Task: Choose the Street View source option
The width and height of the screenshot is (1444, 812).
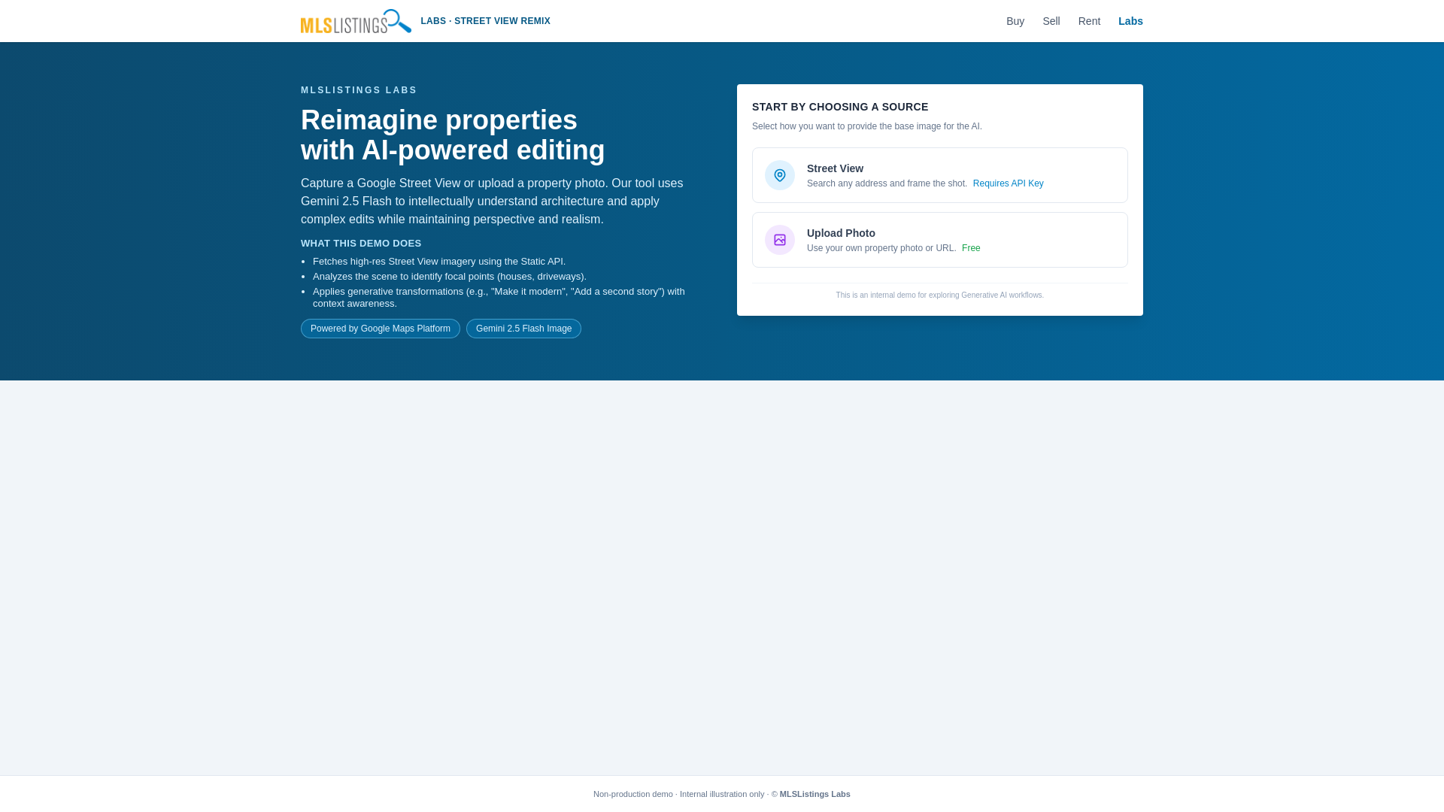Action: (x=940, y=175)
